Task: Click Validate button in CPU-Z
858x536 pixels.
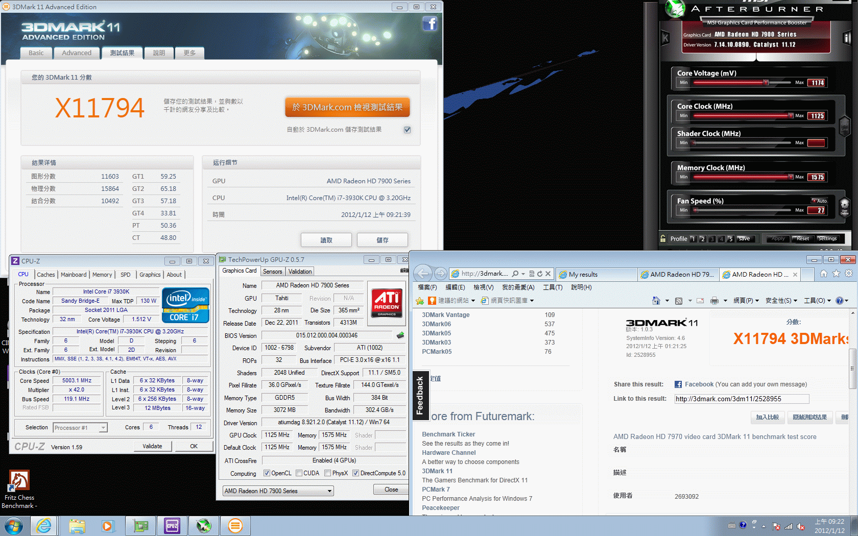Action: [152, 446]
